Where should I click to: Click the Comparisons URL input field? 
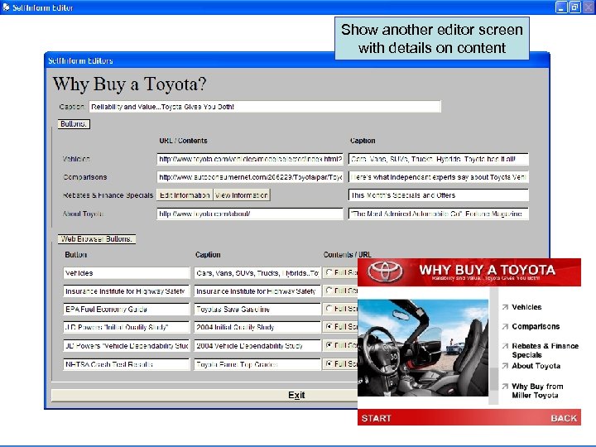pyautogui.click(x=250, y=177)
